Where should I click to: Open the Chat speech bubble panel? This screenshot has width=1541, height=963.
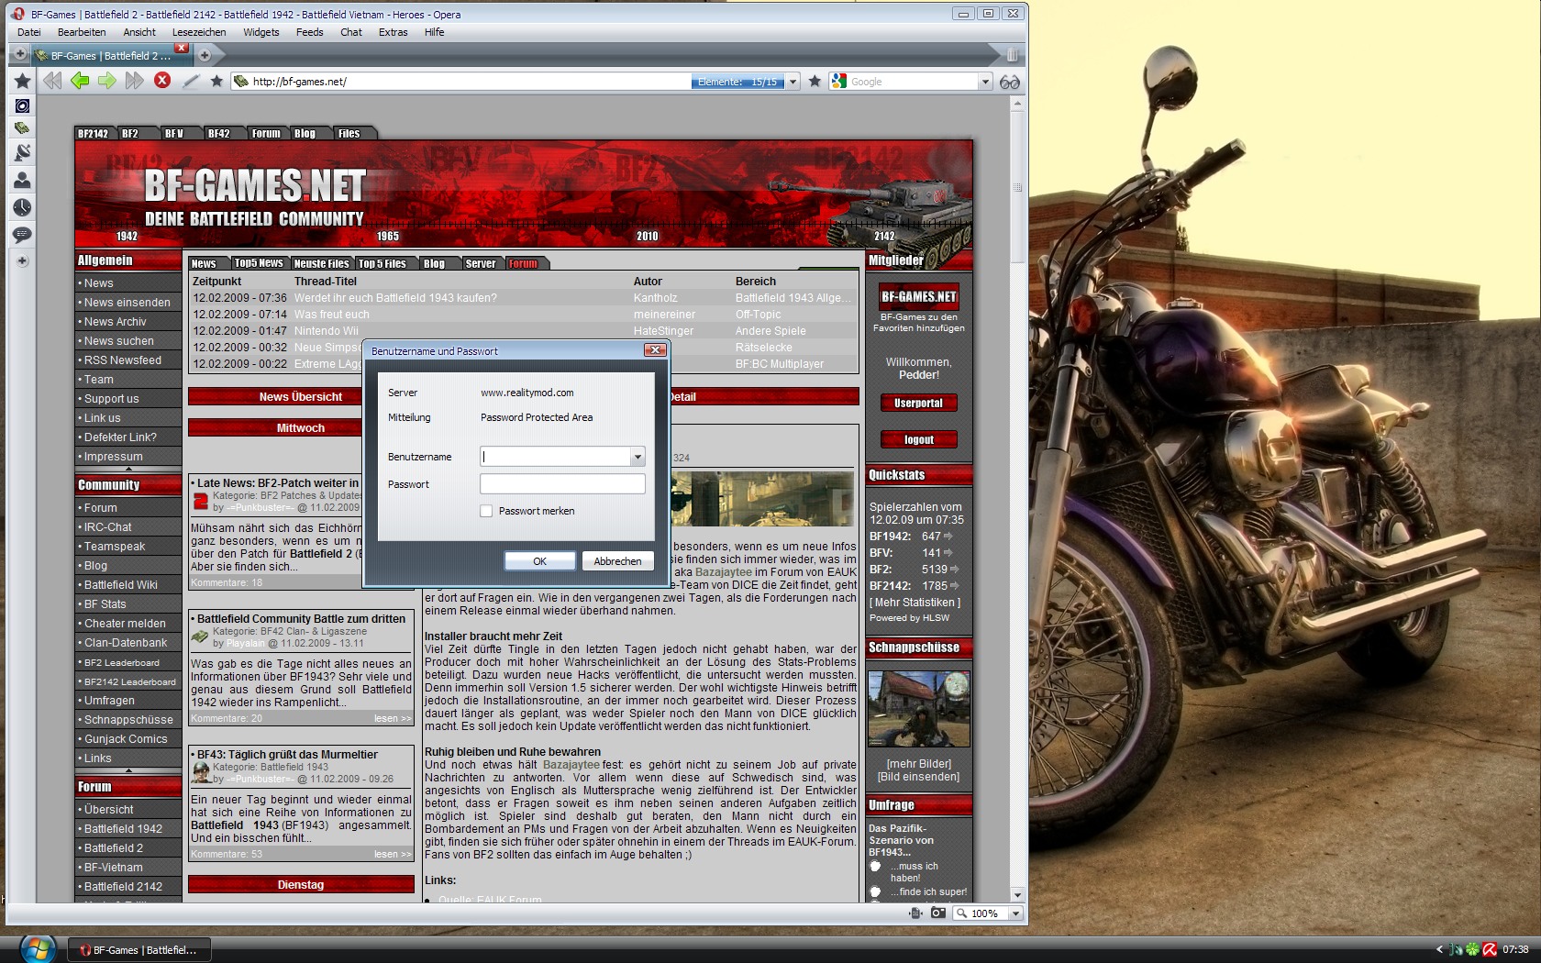22,235
